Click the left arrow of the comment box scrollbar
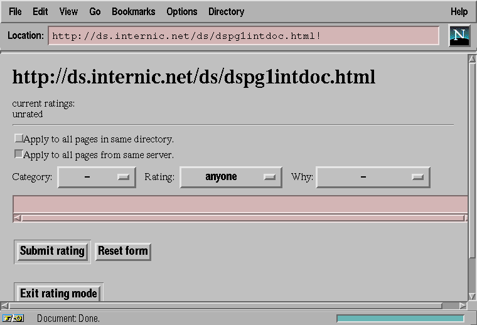 click(18, 218)
